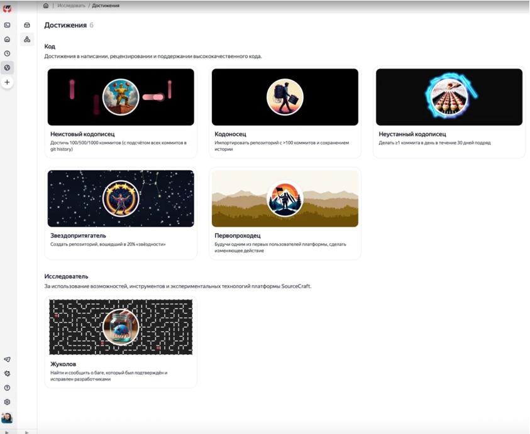Select the Кодоносец achievement card
Viewport: 530px width, 434px height.
click(x=285, y=111)
